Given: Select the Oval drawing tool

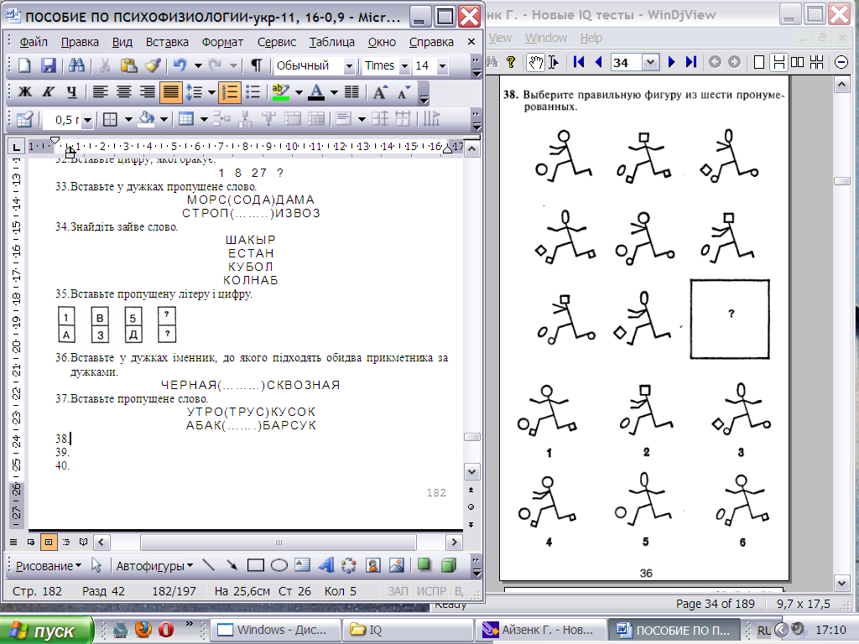Looking at the screenshot, I should pyautogui.click(x=279, y=565).
